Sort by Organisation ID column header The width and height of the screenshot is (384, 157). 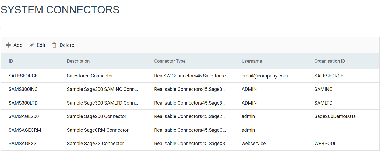coord(330,61)
